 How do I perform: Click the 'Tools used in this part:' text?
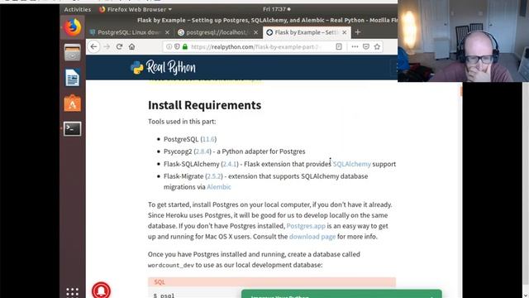pos(182,122)
